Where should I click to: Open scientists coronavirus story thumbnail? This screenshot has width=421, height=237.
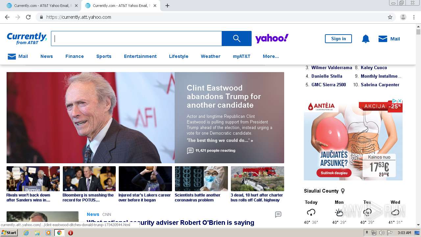201,179
